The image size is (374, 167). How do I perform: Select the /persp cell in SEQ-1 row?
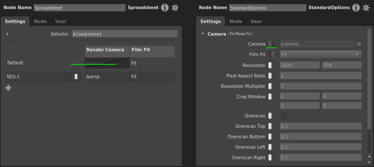coord(107,77)
